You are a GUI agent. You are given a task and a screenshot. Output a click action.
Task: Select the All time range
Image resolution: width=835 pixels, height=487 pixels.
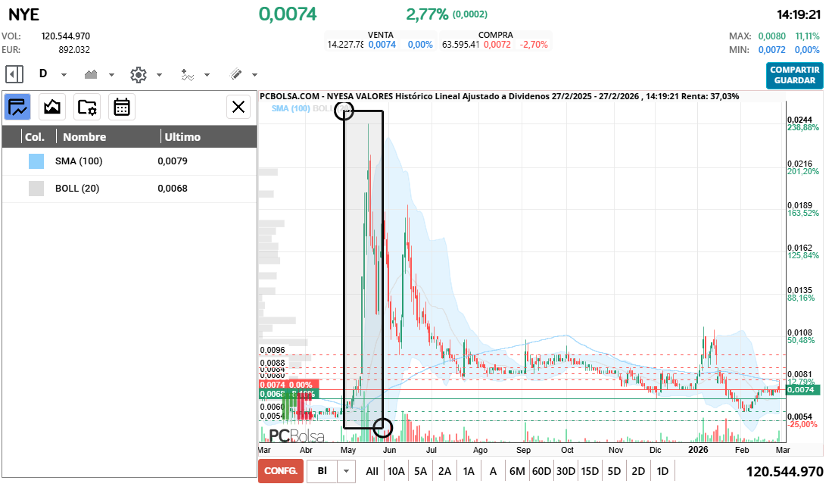coord(372,471)
